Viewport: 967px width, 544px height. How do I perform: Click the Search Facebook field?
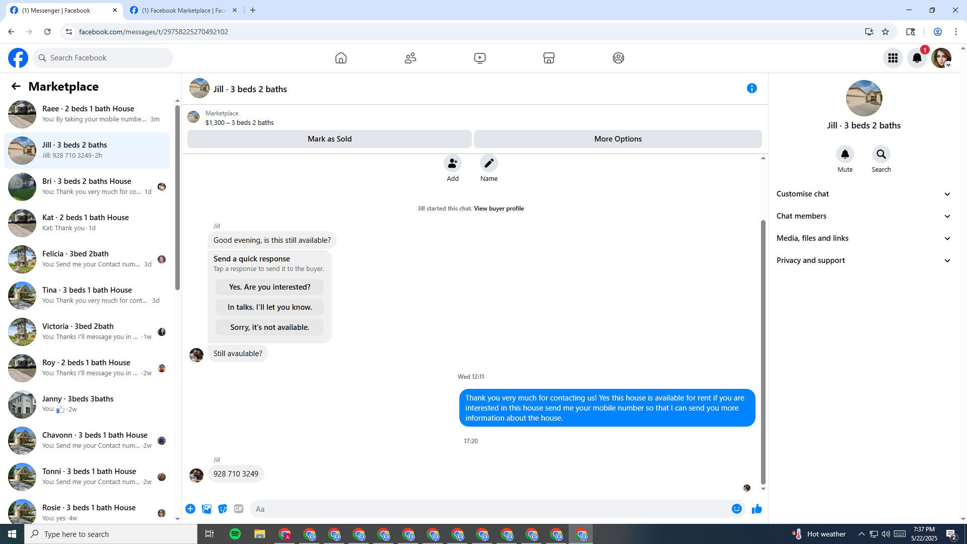click(x=103, y=58)
